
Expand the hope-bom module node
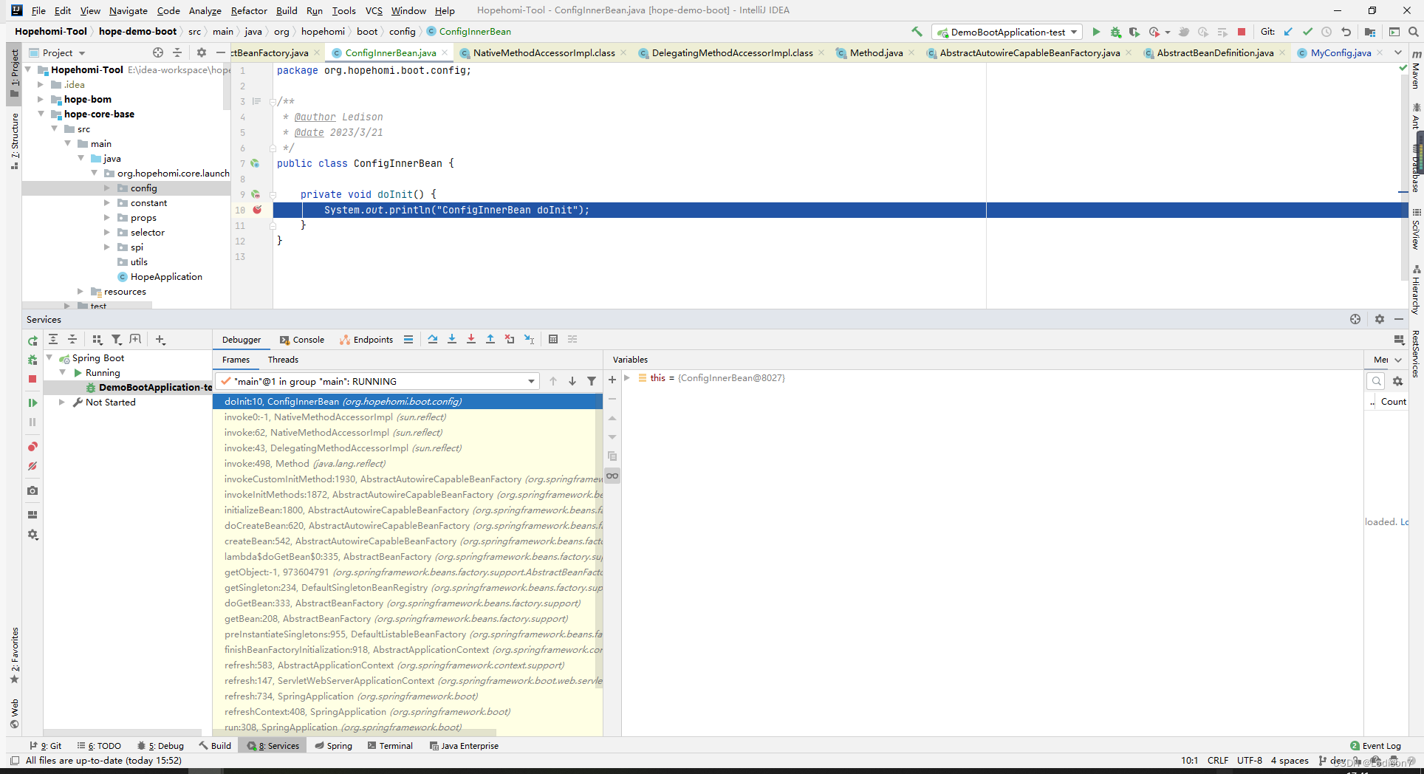(x=41, y=99)
